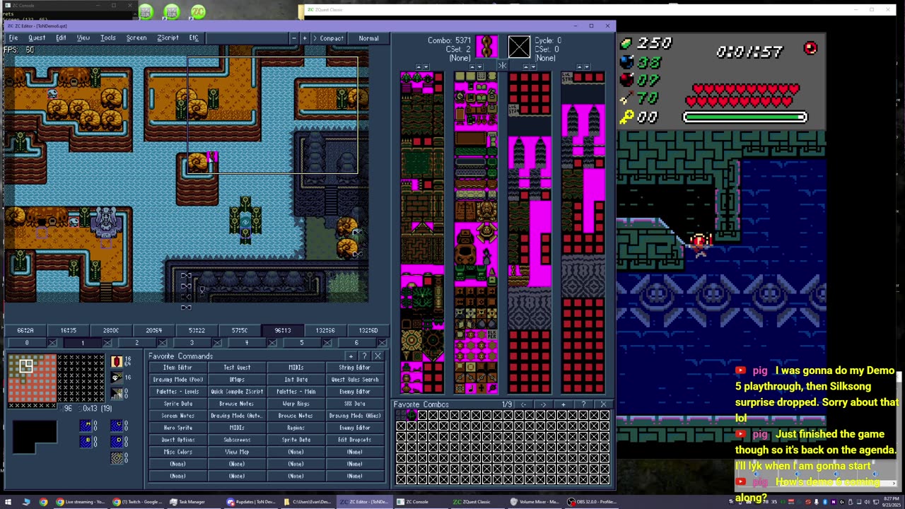Select layer 2 button
The width and height of the screenshot is (905, 509).
(136, 343)
